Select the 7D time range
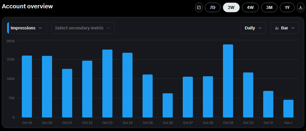The width and height of the screenshot is (306, 131). [213, 7]
